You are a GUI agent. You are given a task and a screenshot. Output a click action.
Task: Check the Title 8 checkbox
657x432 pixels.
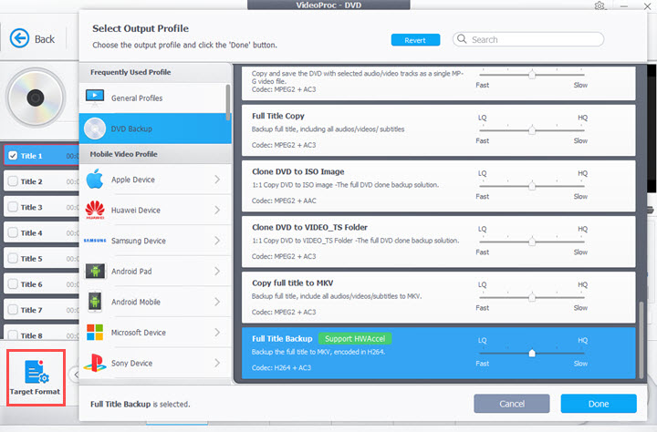13,335
